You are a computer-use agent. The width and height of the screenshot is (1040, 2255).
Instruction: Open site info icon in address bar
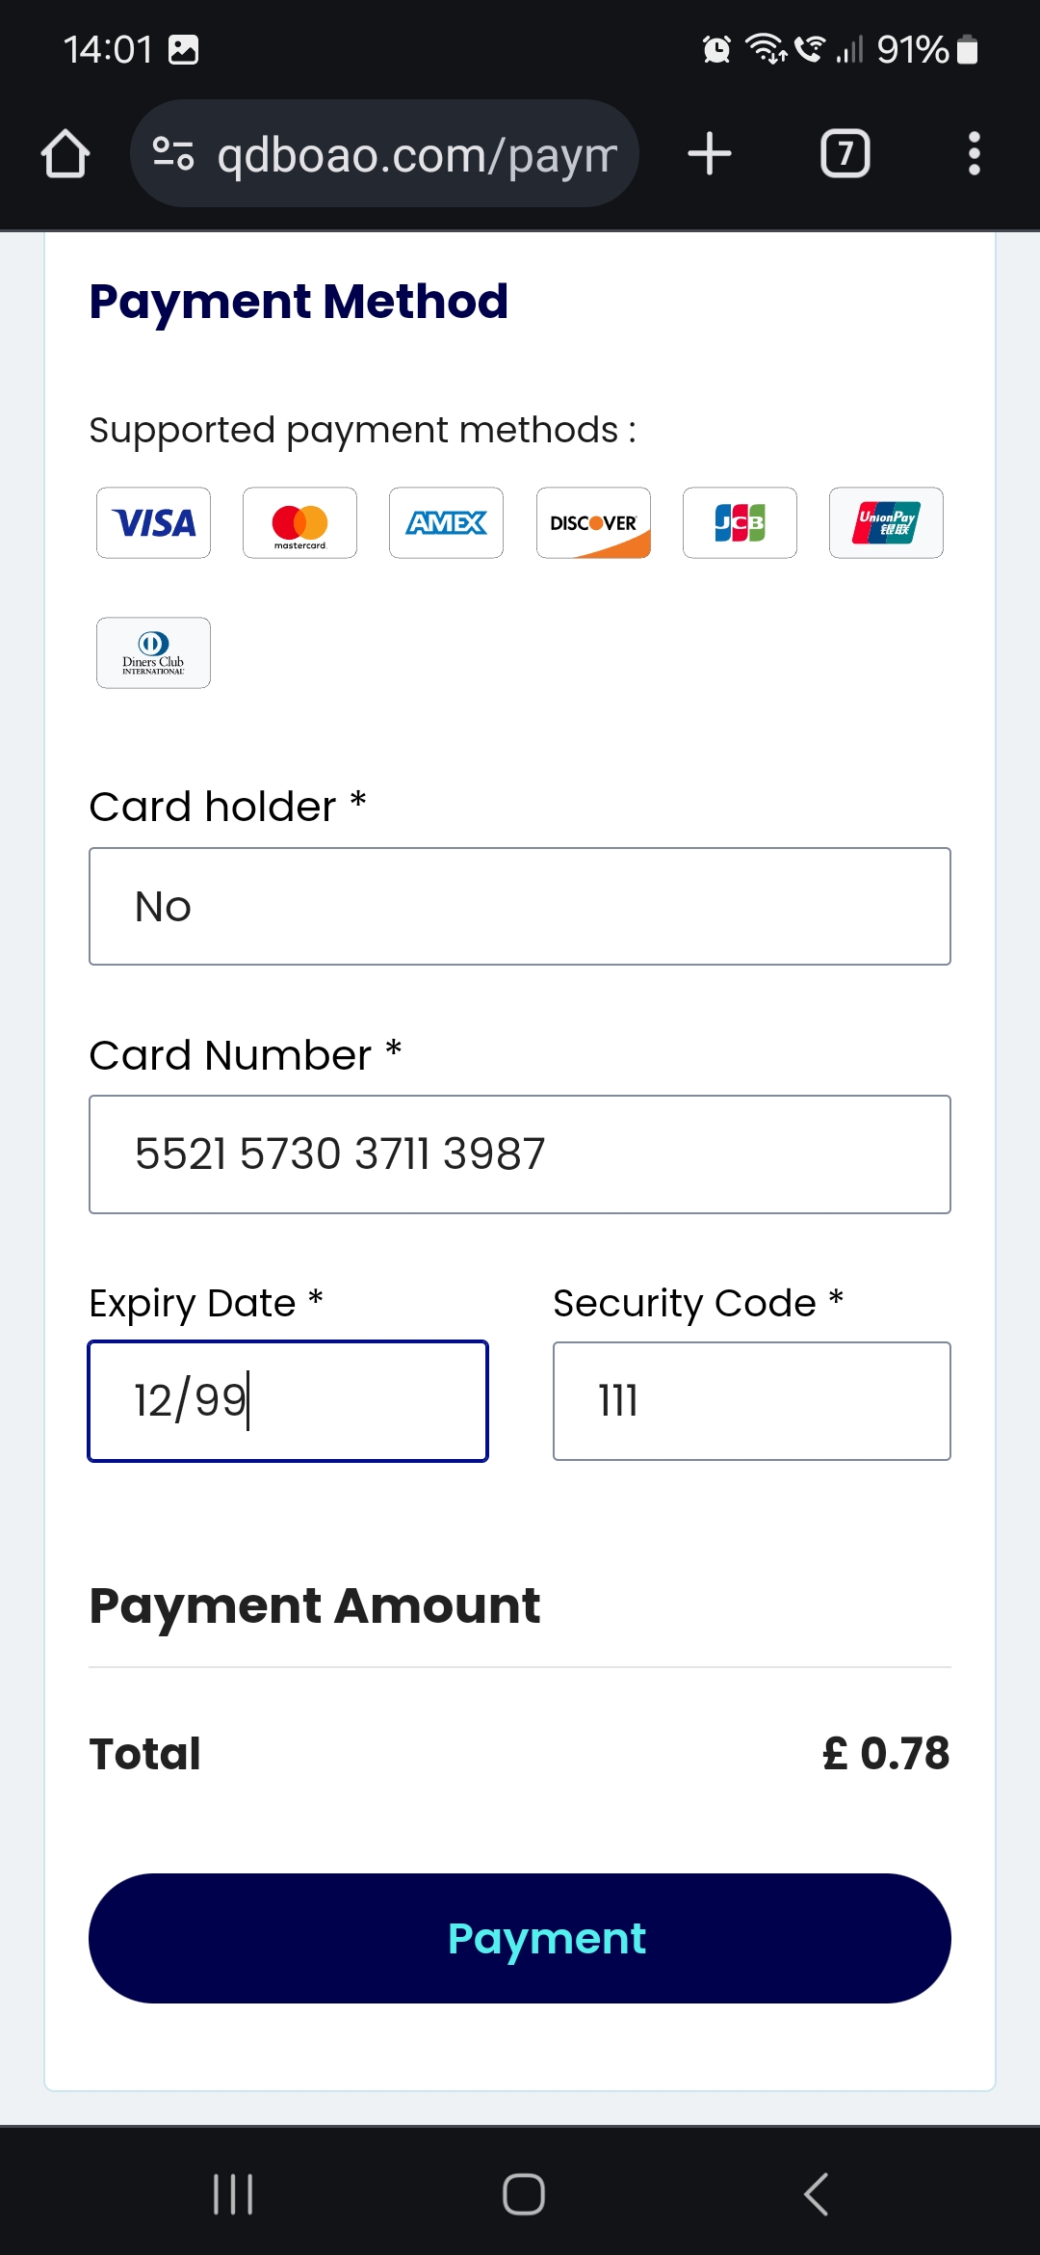pos(173,154)
